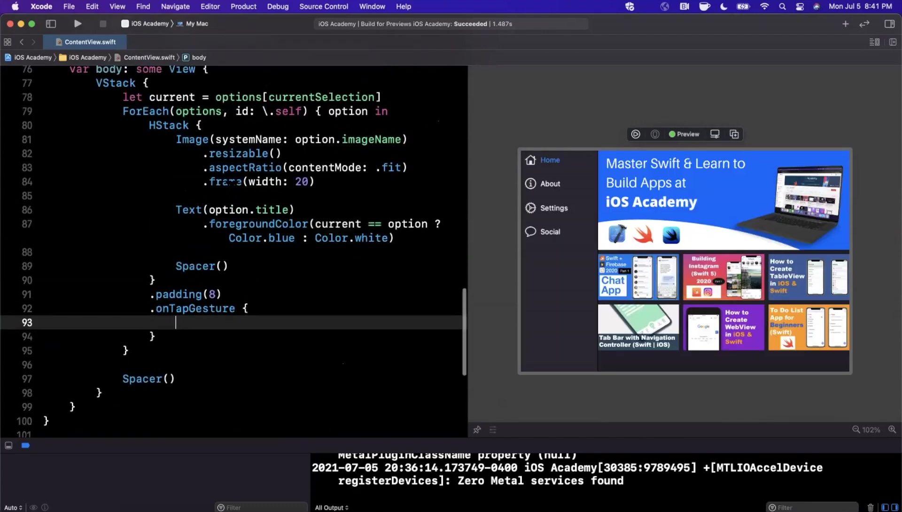Click the Chat App thumbnail
Viewport: 902px width, 512px height.
(638, 277)
